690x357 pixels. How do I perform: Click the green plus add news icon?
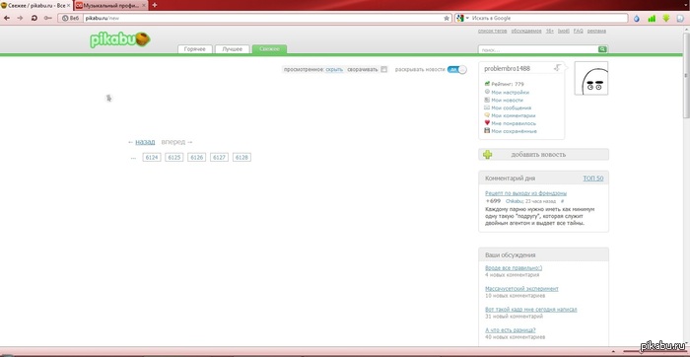pyautogui.click(x=488, y=155)
